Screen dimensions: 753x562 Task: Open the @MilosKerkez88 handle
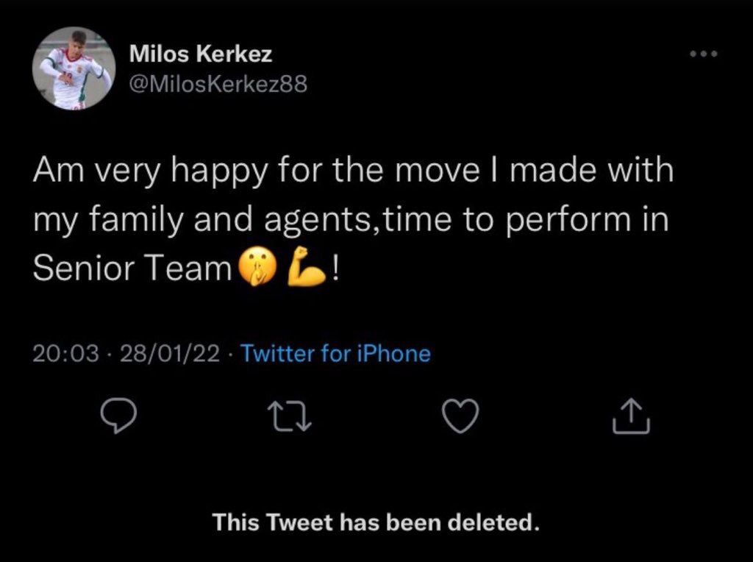(x=218, y=85)
